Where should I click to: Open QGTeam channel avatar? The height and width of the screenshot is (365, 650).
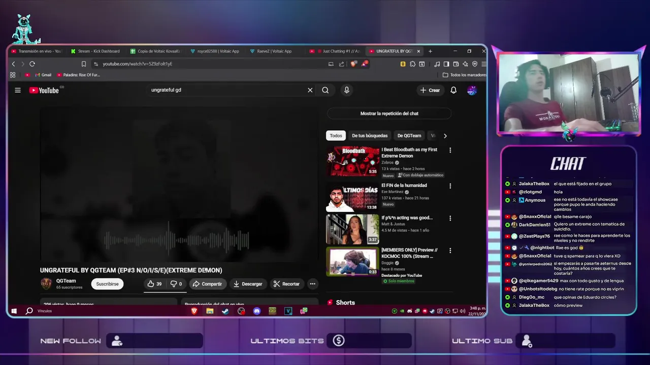pyautogui.click(x=46, y=283)
